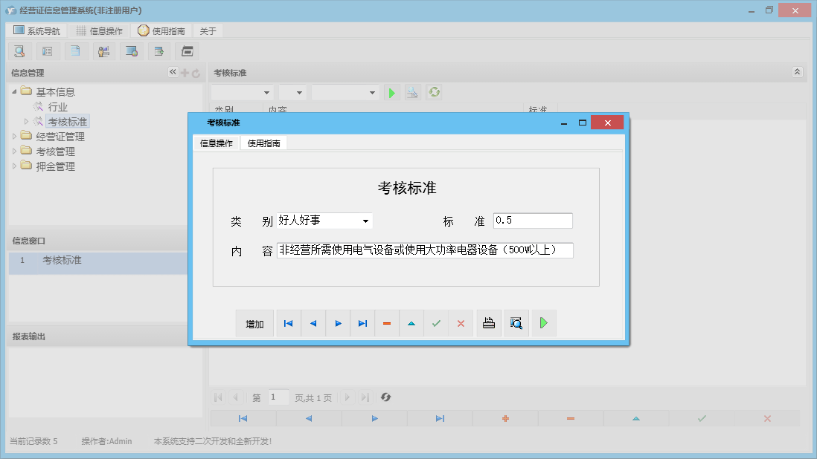The width and height of the screenshot is (817, 459).
Task: Click the green confirm checkmark in the dialog
Action: (x=436, y=323)
